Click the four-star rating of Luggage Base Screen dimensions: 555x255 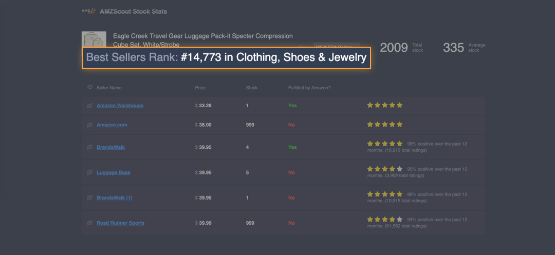[385, 169]
